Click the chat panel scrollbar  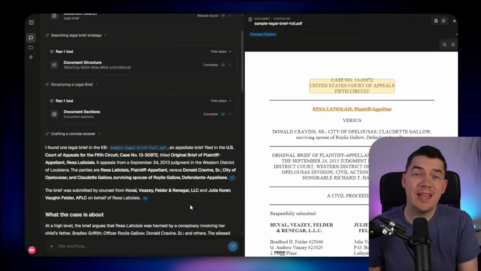coord(242,60)
